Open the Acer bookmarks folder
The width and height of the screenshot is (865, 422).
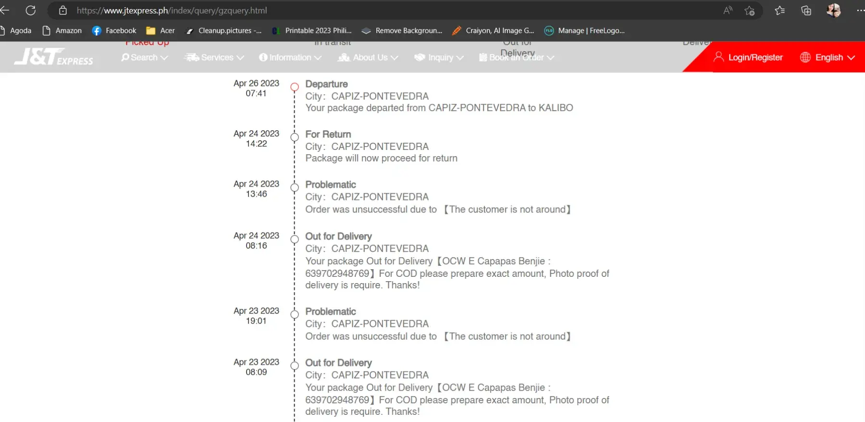[161, 31]
